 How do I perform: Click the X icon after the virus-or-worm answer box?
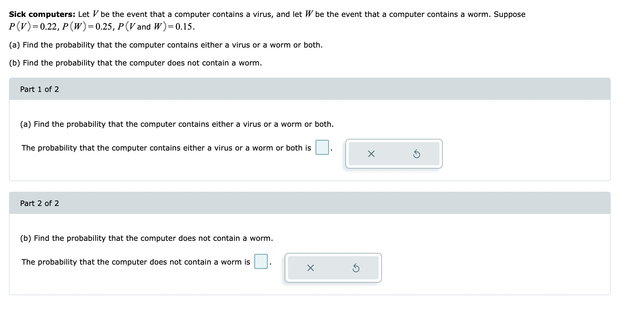(371, 154)
